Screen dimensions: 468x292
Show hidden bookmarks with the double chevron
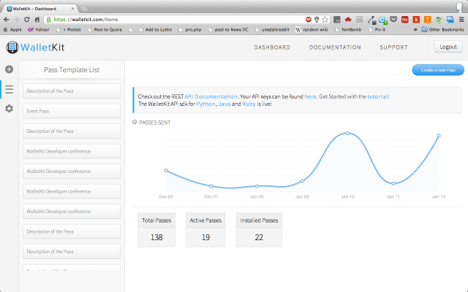[x=415, y=29]
